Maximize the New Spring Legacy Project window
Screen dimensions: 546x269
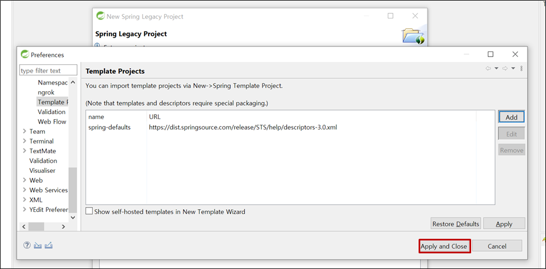(x=390, y=16)
